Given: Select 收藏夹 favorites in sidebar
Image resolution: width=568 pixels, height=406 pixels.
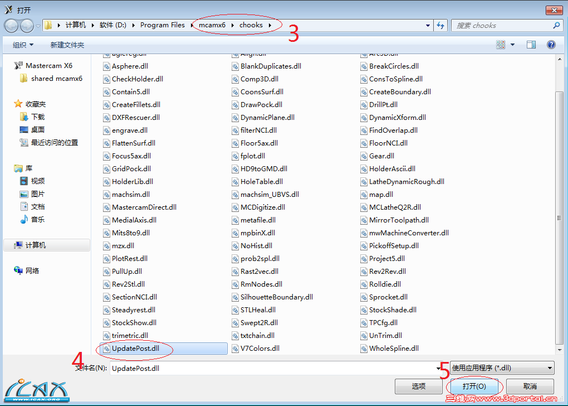Looking at the screenshot, I should click(30, 104).
